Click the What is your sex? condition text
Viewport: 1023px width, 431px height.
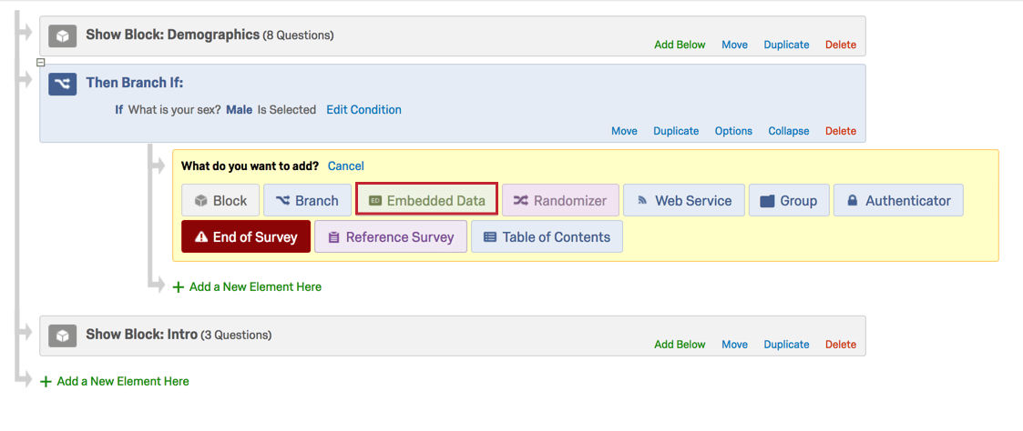click(176, 110)
